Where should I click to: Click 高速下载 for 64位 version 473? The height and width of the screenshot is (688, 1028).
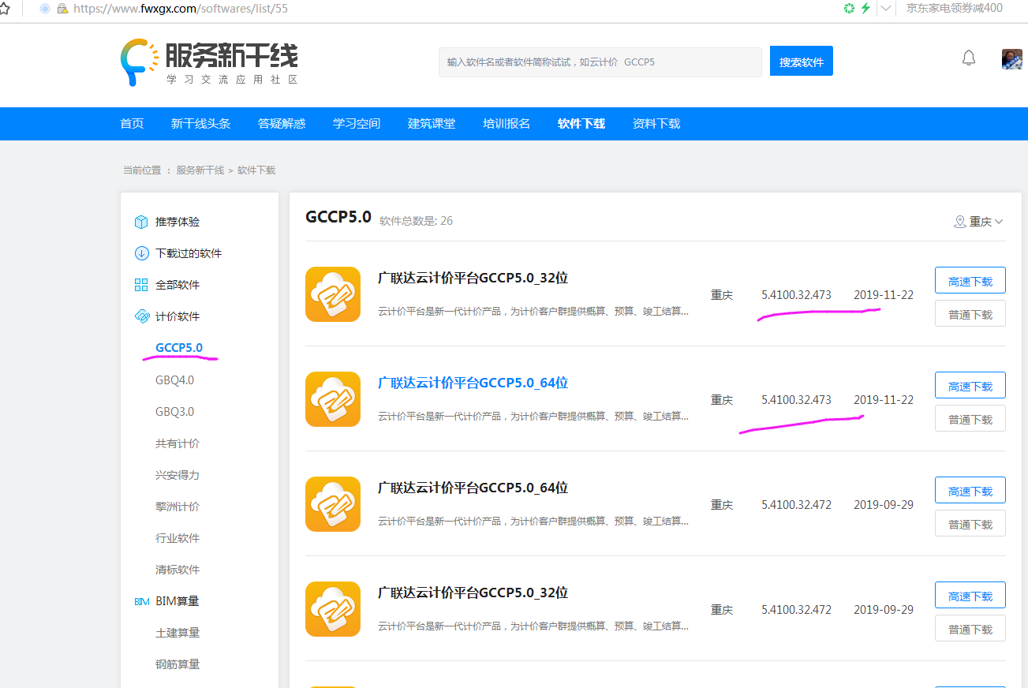(x=970, y=386)
